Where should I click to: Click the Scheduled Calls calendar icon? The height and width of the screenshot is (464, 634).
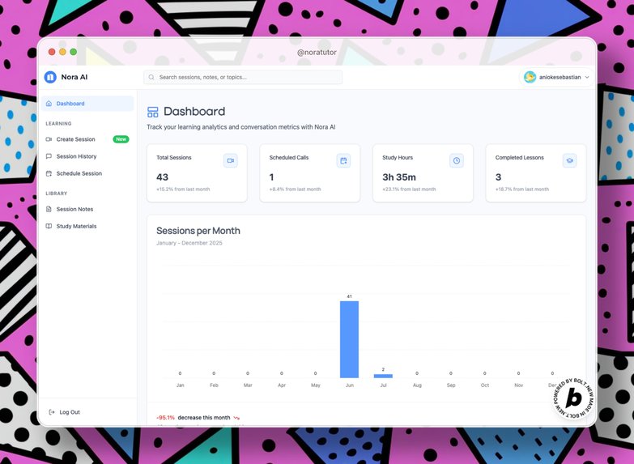click(343, 160)
